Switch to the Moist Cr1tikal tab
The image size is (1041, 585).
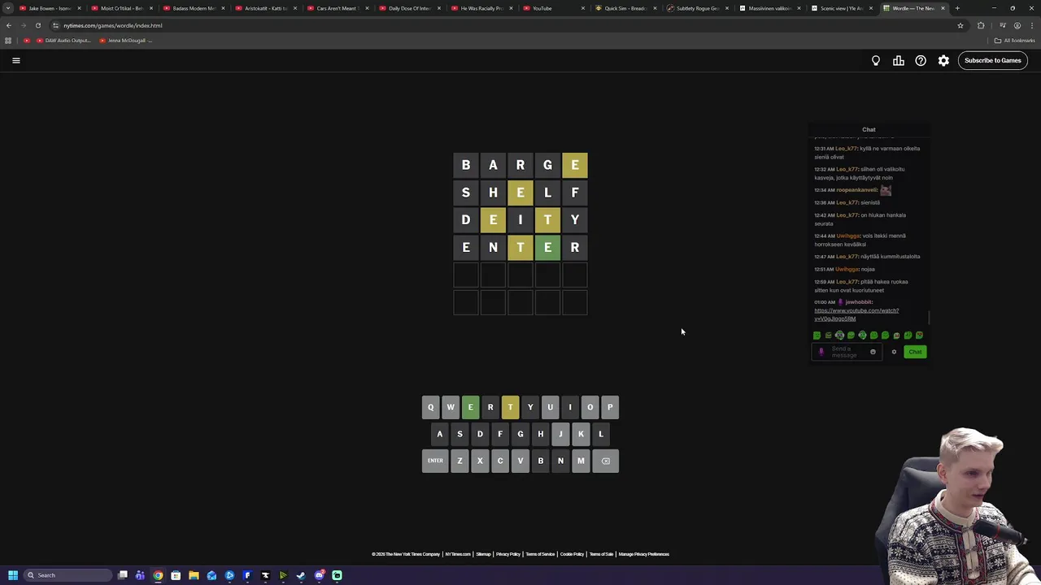[120, 8]
